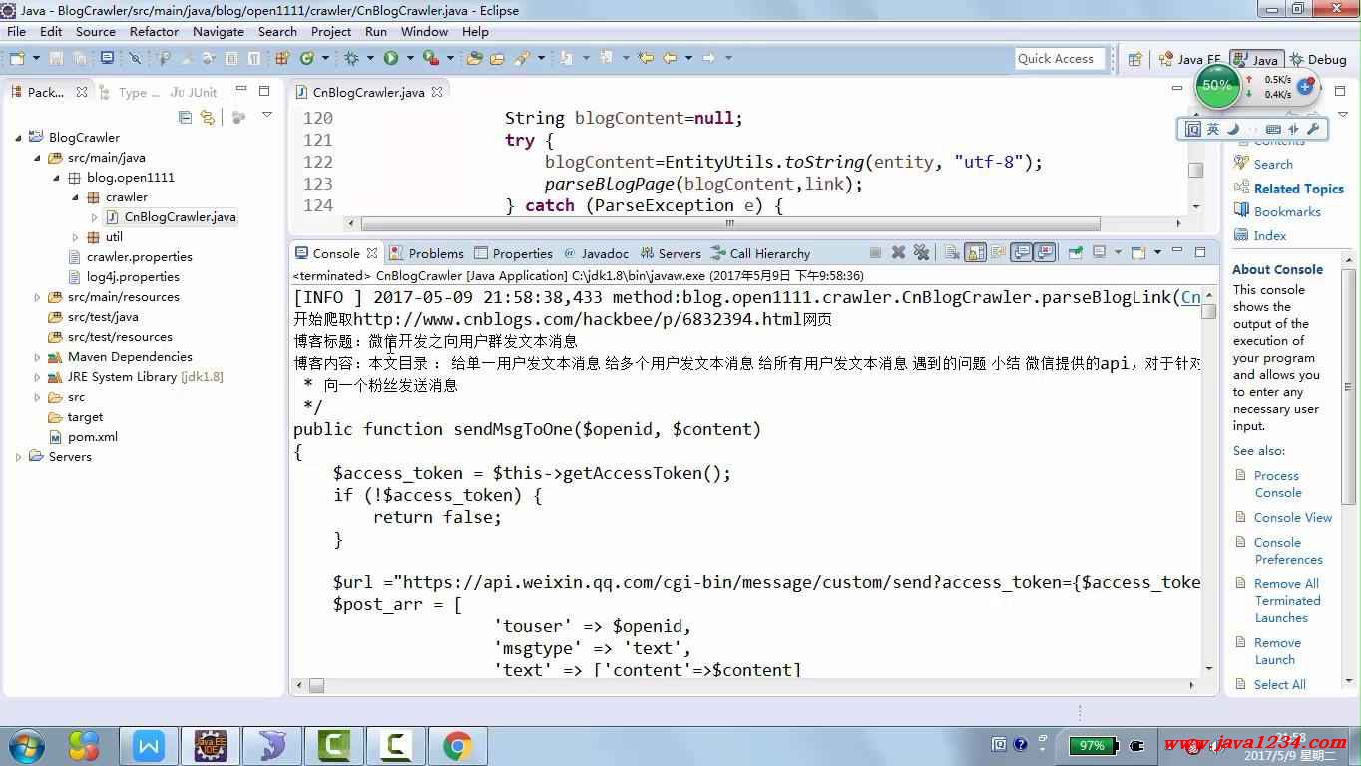Click the wrench settings icon on IME bar
The image size is (1361, 766).
click(1313, 129)
